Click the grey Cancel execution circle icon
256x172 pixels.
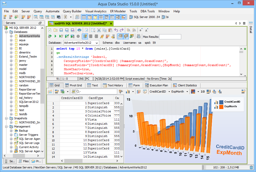click(78, 36)
